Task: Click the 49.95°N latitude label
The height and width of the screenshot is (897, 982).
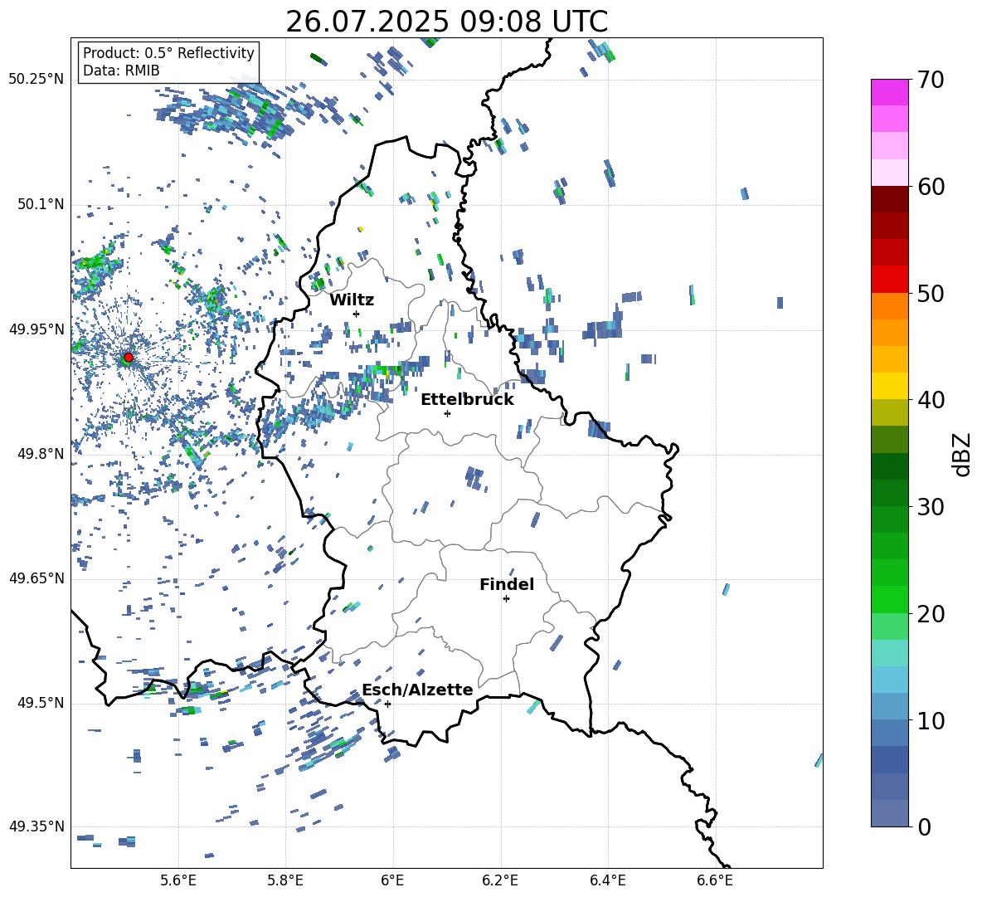Action: (36, 329)
